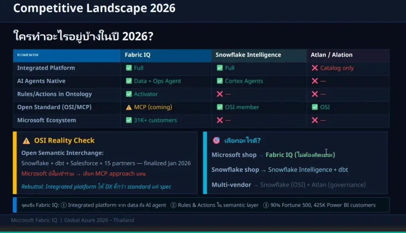Screen dimensions: 406x233
Task: Click the red X in the Snowflake Rules/Actions cell
Action: [220, 94]
